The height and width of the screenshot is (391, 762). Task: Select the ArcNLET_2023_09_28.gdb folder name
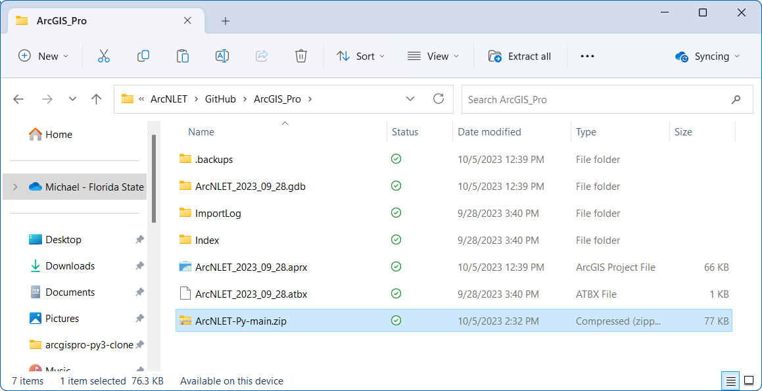point(250,186)
